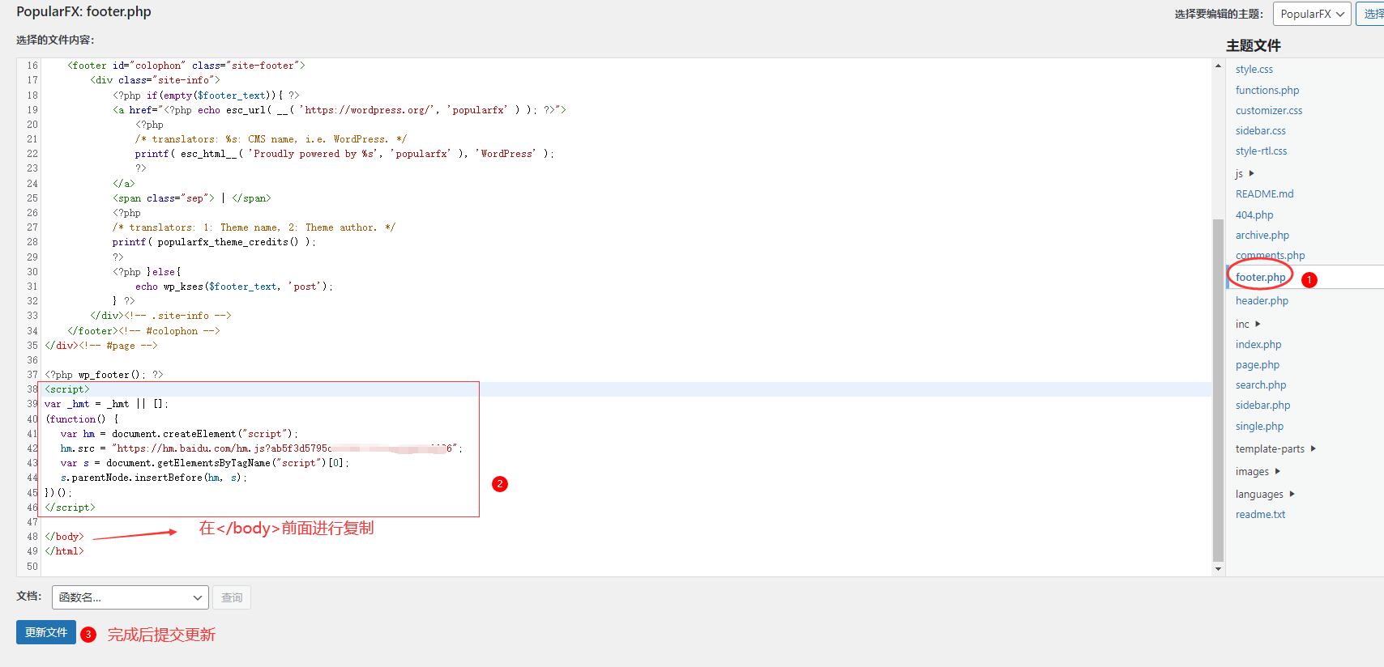Click line with footer id="colophon"
1384x667 pixels.
(x=186, y=66)
